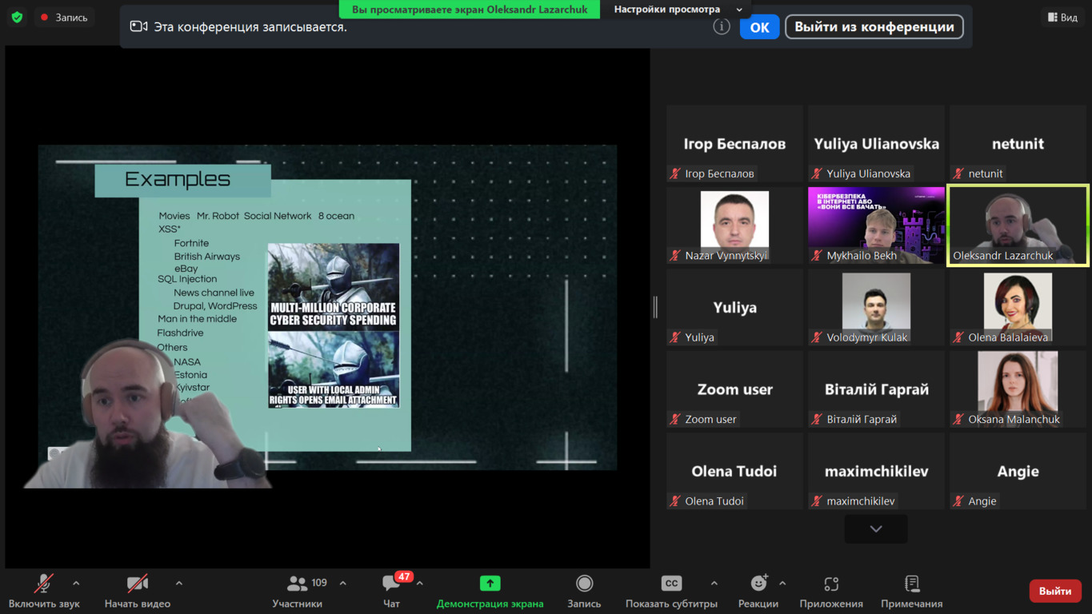Open the Вид view menu
The height and width of the screenshot is (614, 1092).
click(1063, 17)
